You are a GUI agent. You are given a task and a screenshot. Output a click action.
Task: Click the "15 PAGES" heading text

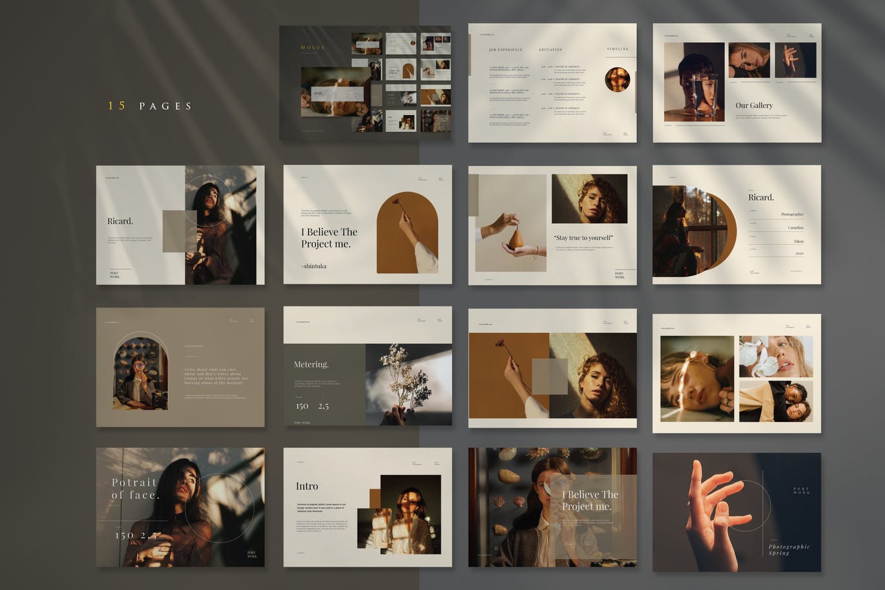click(150, 106)
